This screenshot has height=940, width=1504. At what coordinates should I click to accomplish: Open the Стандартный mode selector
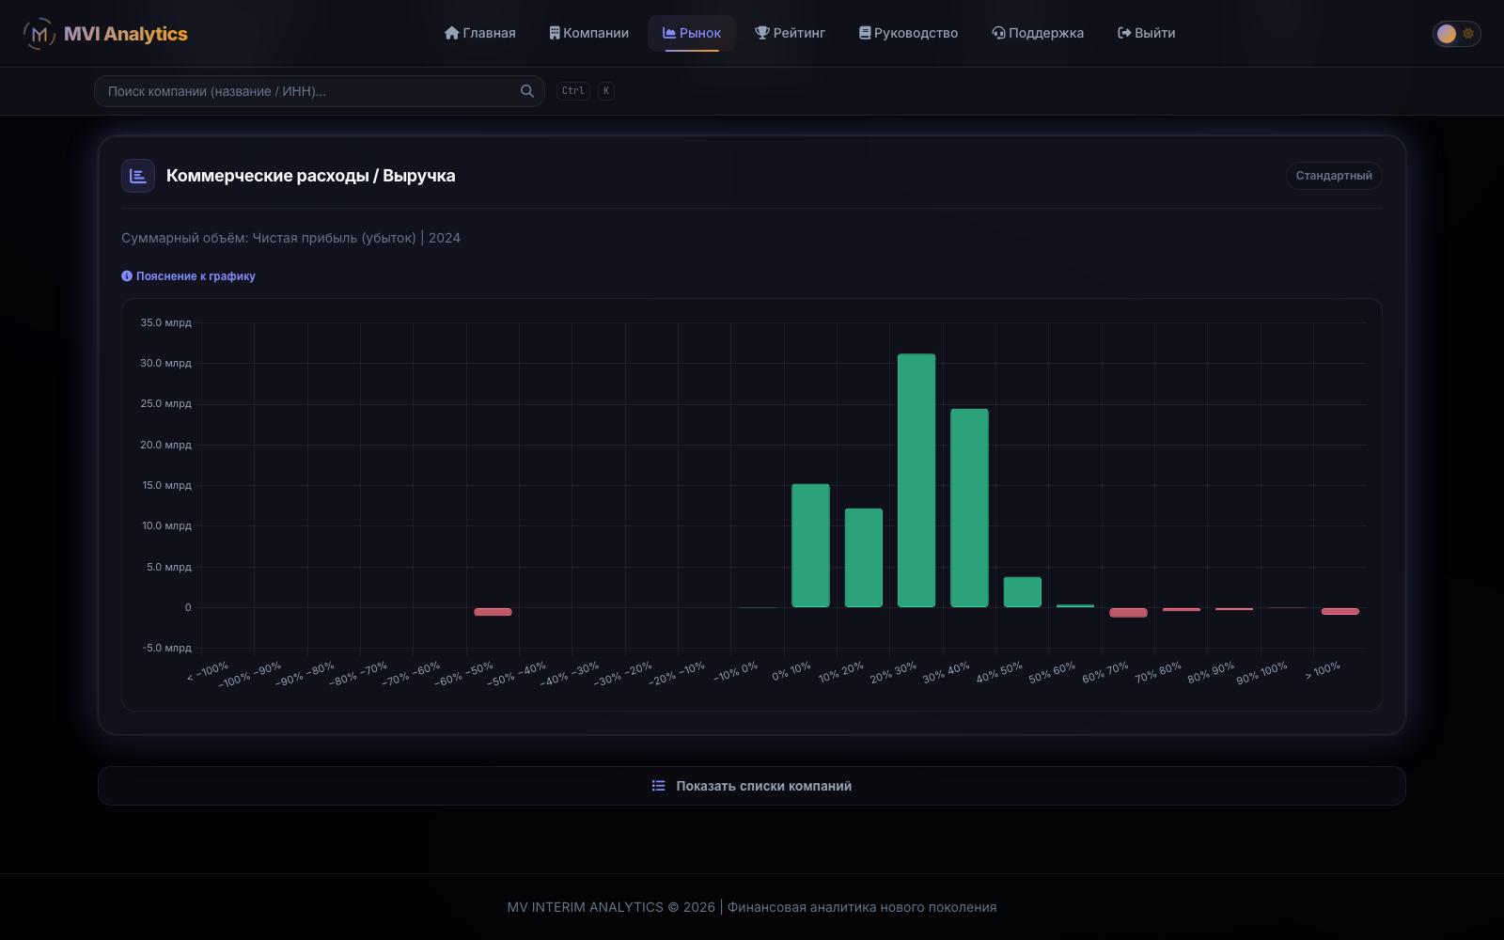[1334, 176]
